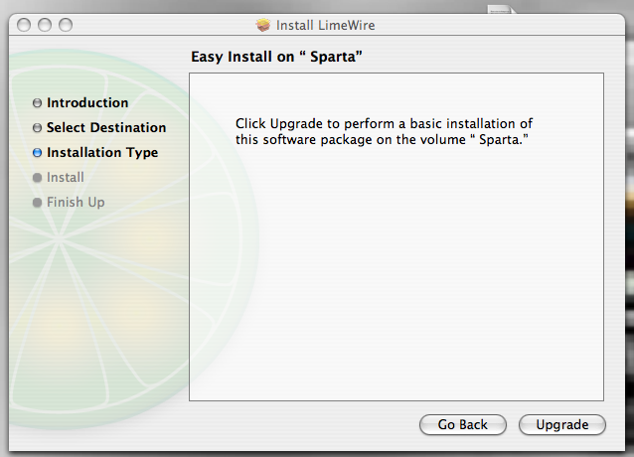Click the Select Destination step bullet
This screenshot has width=634, height=457.
38,128
